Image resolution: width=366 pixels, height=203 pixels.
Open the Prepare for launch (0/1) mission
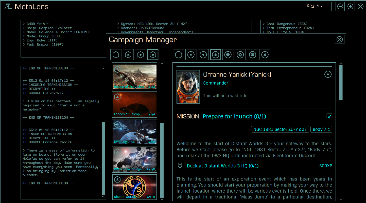pyautogui.click(x=234, y=116)
